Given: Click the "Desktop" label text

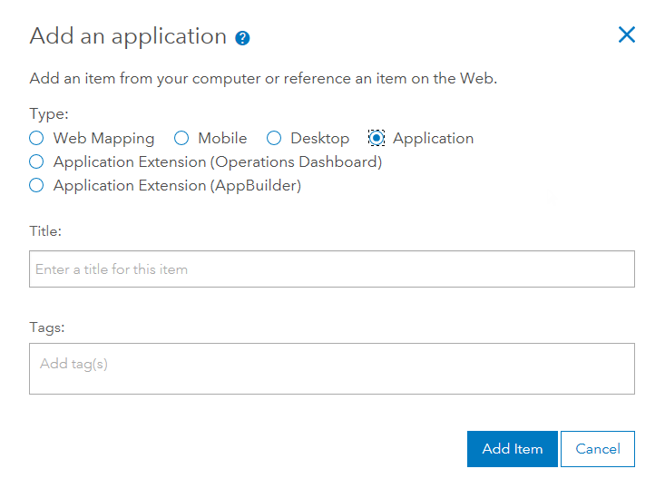Looking at the screenshot, I should [x=319, y=139].
